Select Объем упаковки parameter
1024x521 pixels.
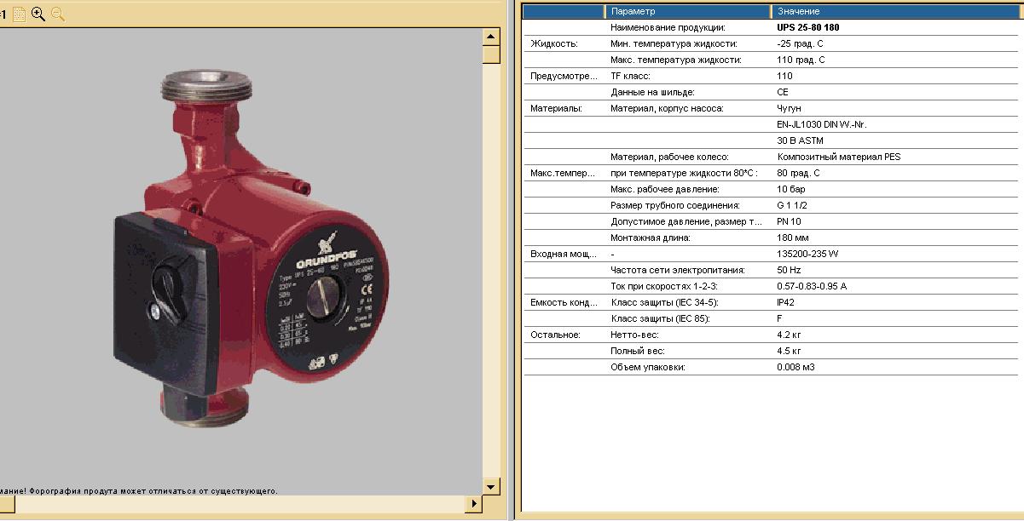pyautogui.click(x=648, y=367)
